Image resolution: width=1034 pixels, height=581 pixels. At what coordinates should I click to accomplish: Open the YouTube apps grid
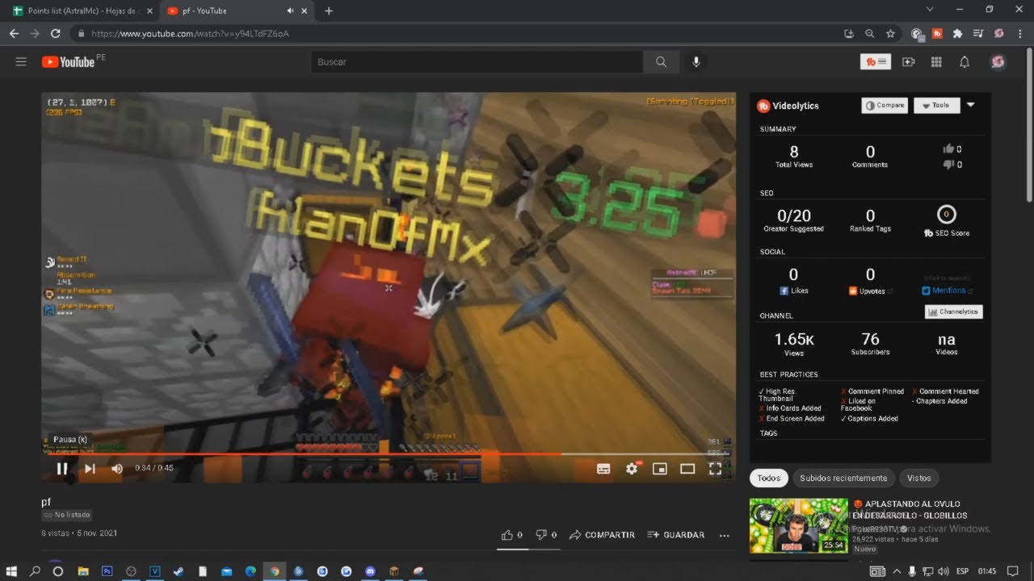[x=936, y=62]
